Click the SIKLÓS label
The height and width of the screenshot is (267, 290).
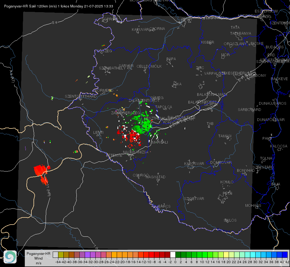tap(230, 220)
